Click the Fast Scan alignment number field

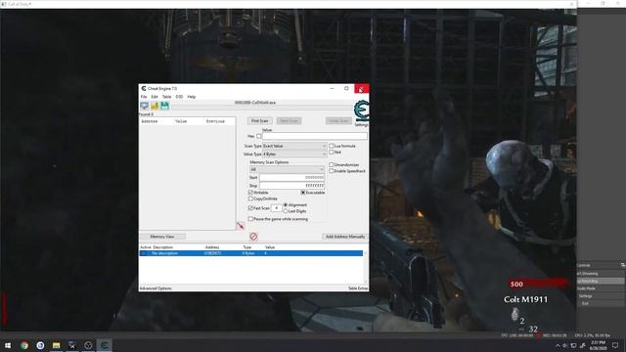pyautogui.click(x=276, y=208)
